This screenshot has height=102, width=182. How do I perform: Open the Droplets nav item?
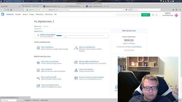18,14
